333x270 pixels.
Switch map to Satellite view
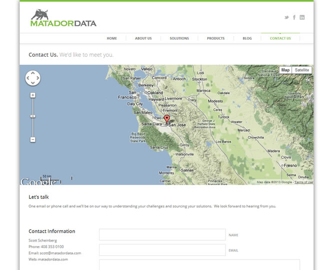pos(302,70)
